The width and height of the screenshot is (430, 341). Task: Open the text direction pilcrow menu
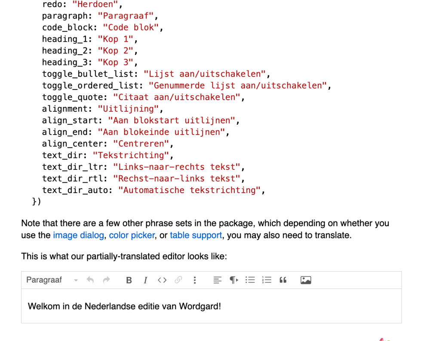(233, 280)
